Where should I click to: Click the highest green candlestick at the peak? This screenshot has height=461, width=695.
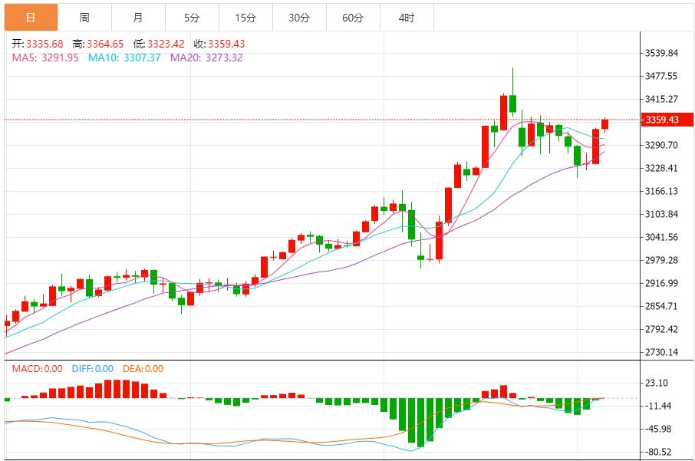click(512, 103)
